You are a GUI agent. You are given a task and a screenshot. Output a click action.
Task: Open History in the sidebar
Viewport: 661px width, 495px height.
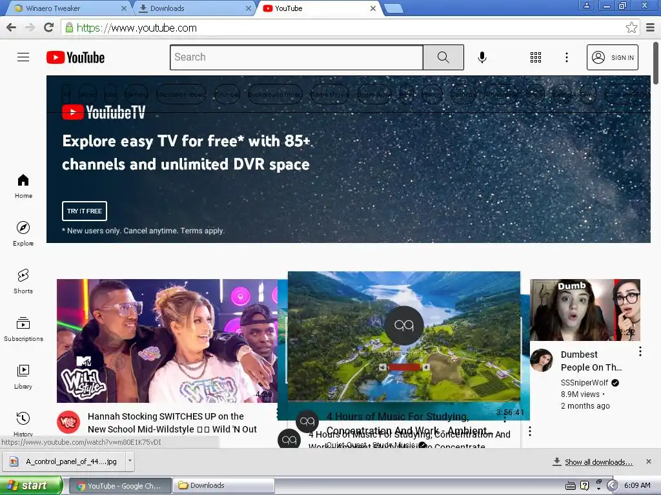click(23, 423)
